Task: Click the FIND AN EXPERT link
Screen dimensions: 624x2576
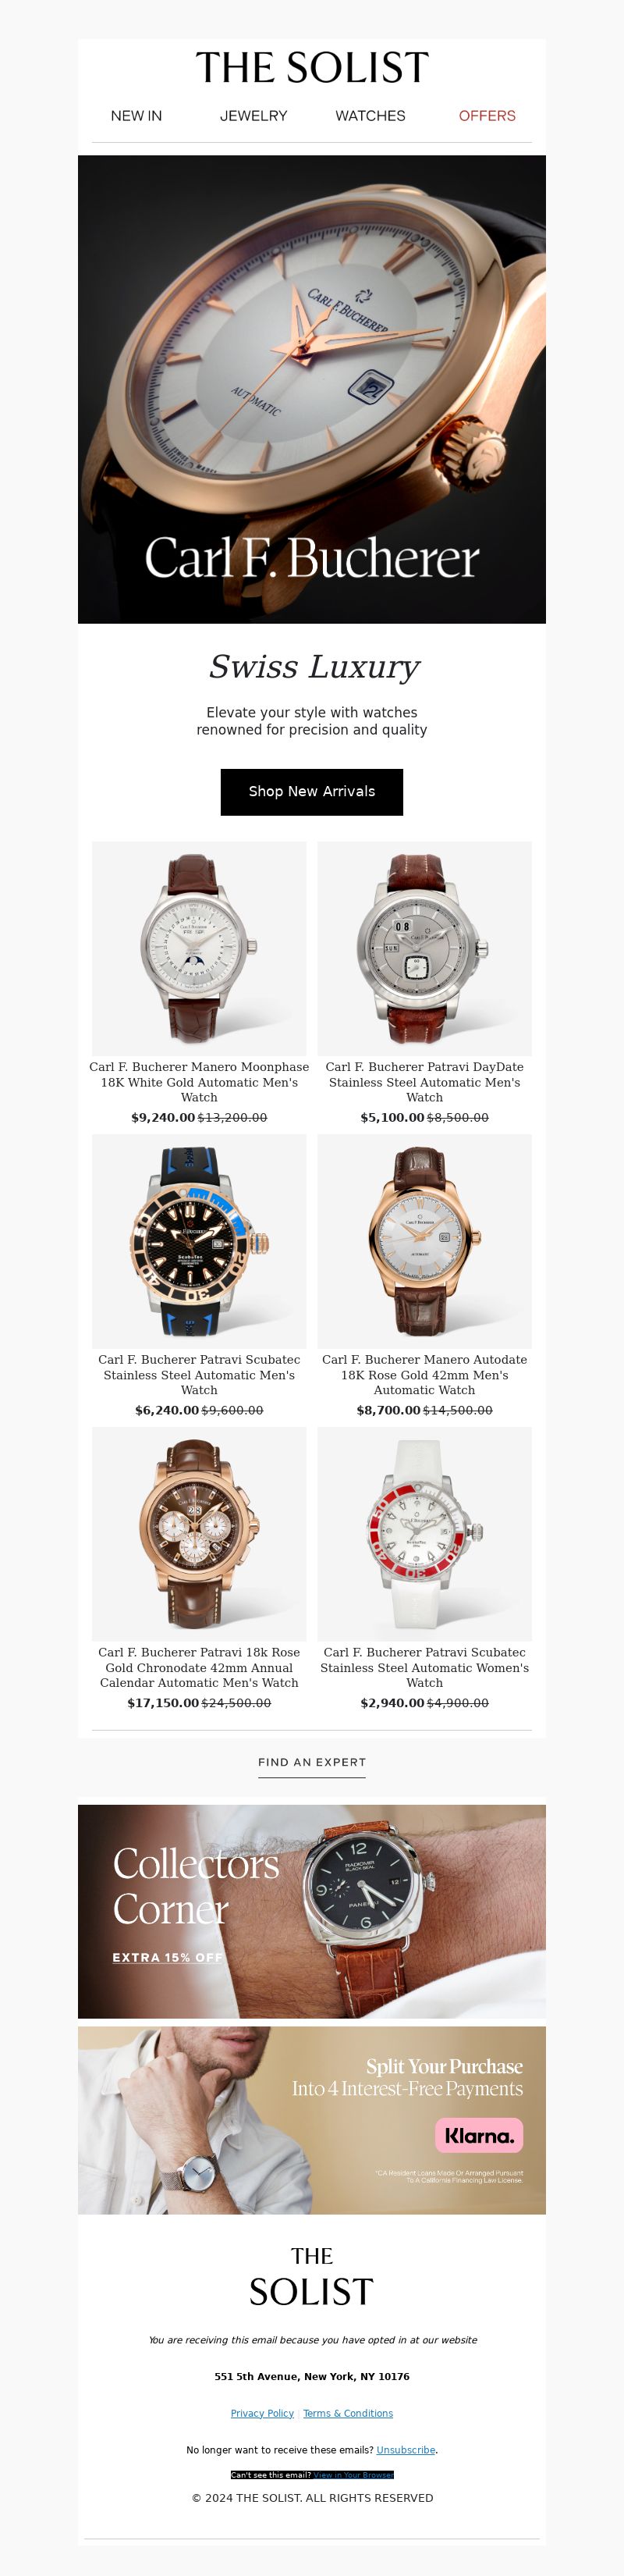Action: (x=312, y=1762)
